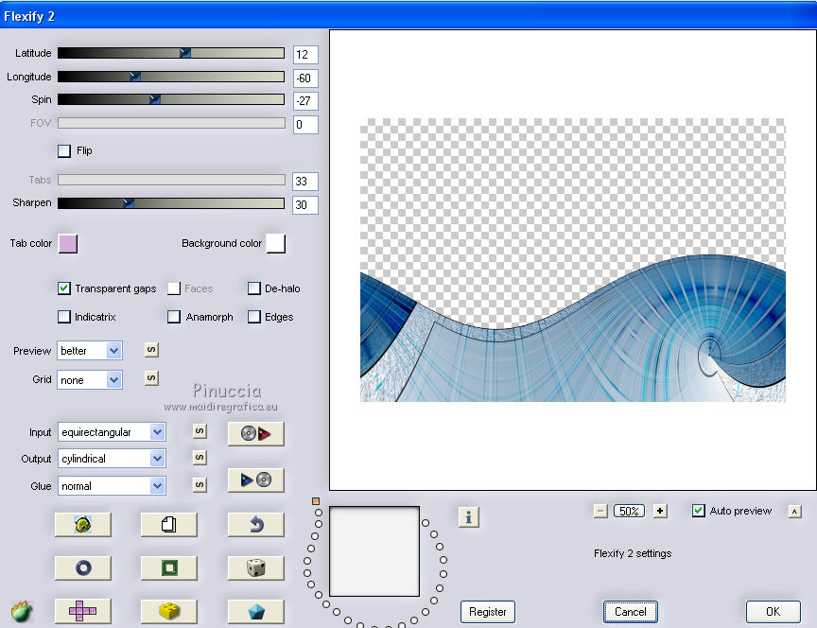Zoom in with the plus button

[x=660, y=512]
